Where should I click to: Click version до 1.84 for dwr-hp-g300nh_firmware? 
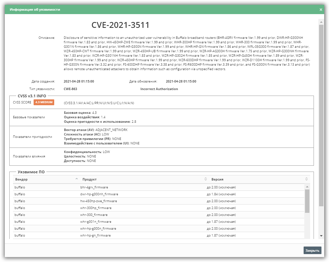click(x=221, y=194)
